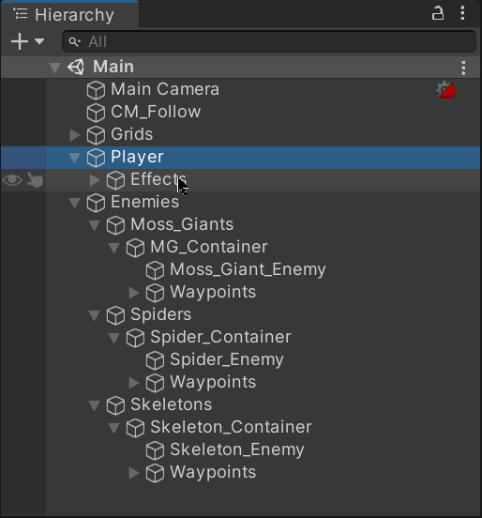Expand Waypoints under Spider_Container

[134, 383]
